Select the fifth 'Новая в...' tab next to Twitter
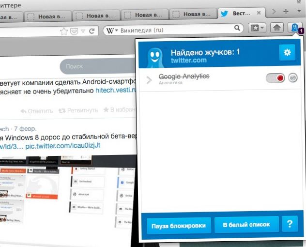The height and width of the screenshot is (247, 306). coord(193,14)
